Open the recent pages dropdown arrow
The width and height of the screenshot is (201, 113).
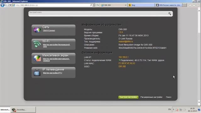(x=10, y=5)
